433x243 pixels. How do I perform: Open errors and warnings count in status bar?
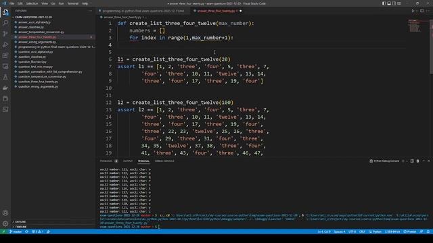(38, 232)
